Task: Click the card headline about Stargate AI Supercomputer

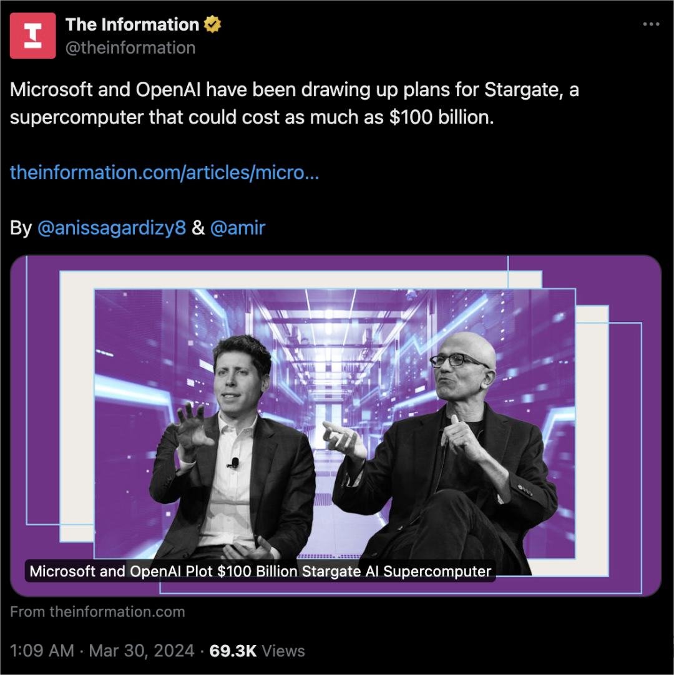Action: (261, 571)
